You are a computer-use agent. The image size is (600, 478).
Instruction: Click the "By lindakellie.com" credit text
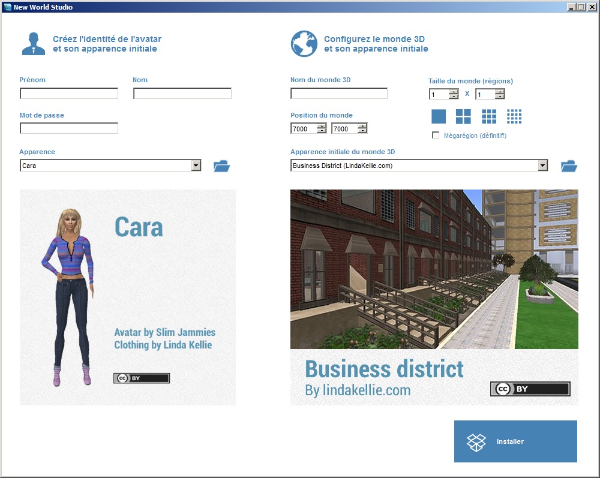(358, 390)
